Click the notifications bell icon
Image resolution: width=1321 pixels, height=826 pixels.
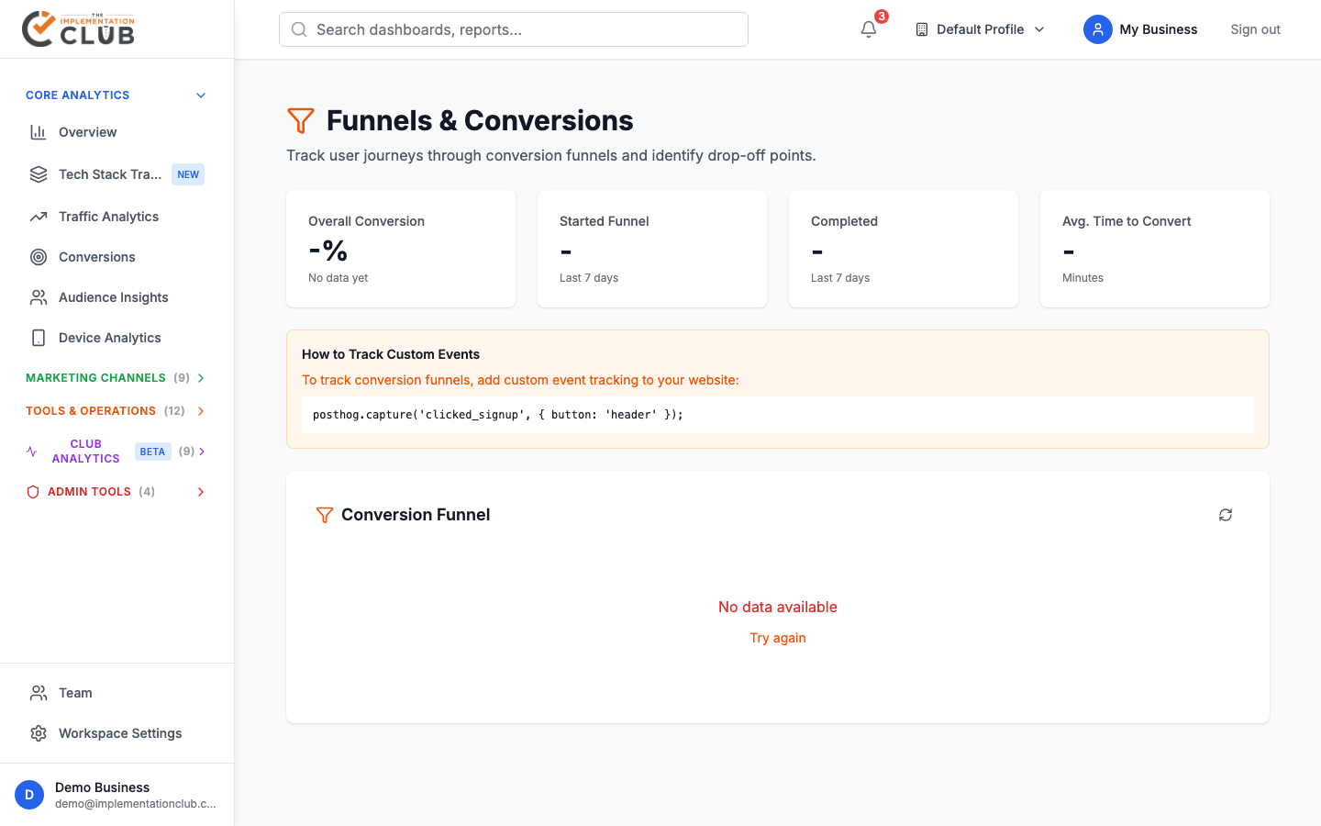click(x=869, y=29)
